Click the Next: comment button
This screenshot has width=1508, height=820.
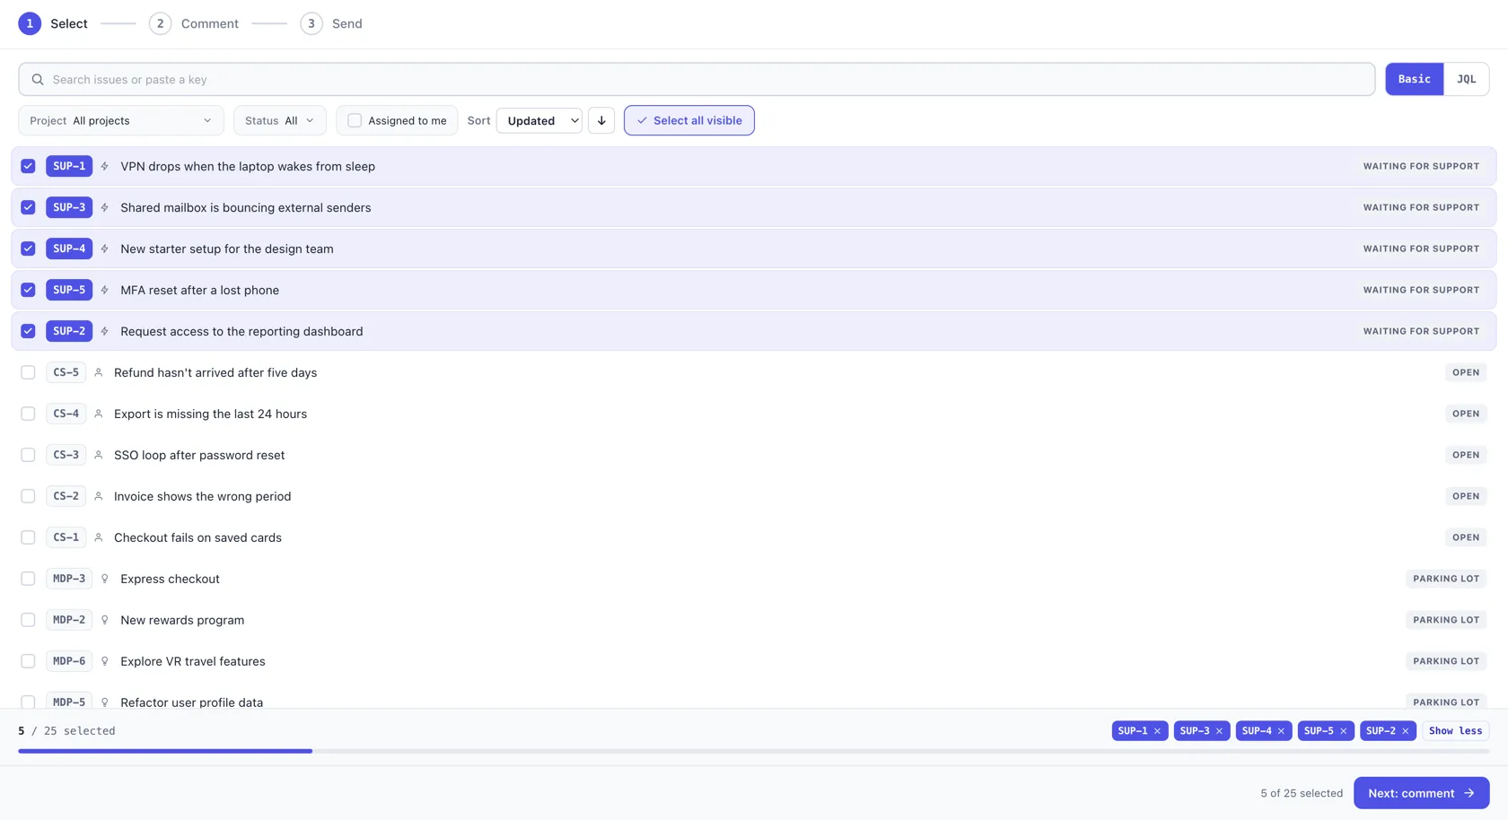1421,793
